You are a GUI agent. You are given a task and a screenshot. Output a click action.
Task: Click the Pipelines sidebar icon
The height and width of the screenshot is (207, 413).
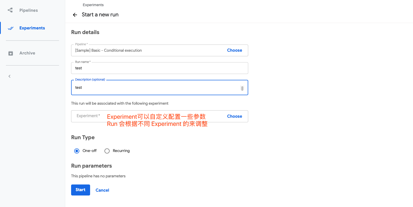(x=10, y=10)
